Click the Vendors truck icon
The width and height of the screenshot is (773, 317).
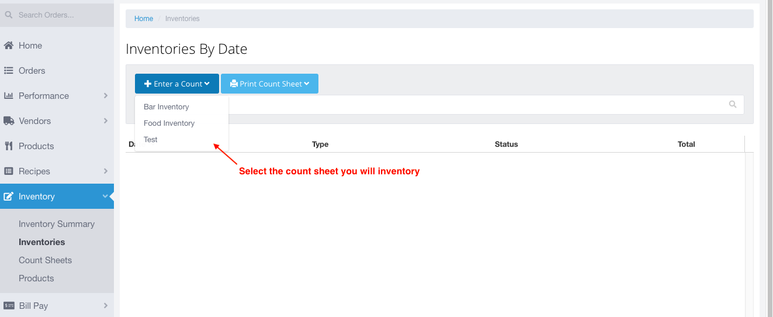9,121
